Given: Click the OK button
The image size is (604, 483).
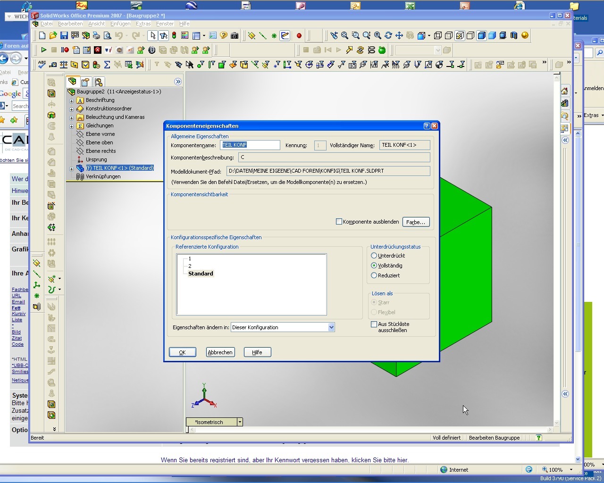Looking at the screenshot, I should pos(183,352).
